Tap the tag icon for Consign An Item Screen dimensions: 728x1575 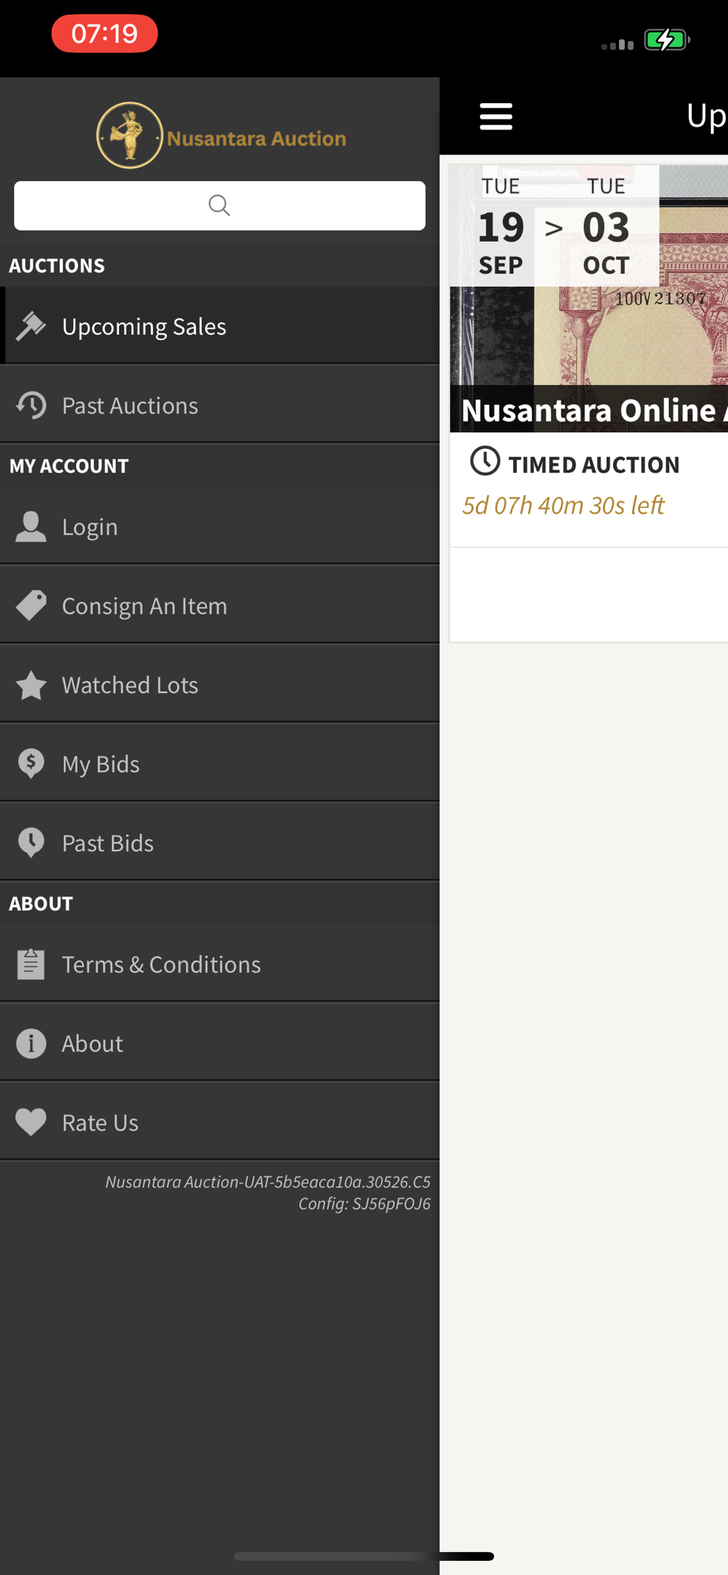[32, 606]
